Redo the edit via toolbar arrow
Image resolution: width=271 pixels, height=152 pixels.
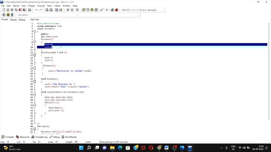click(x=41, y=10)
